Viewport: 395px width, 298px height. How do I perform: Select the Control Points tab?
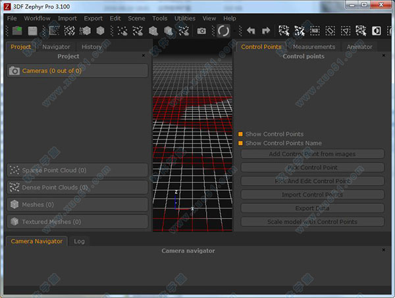[261, 47]
